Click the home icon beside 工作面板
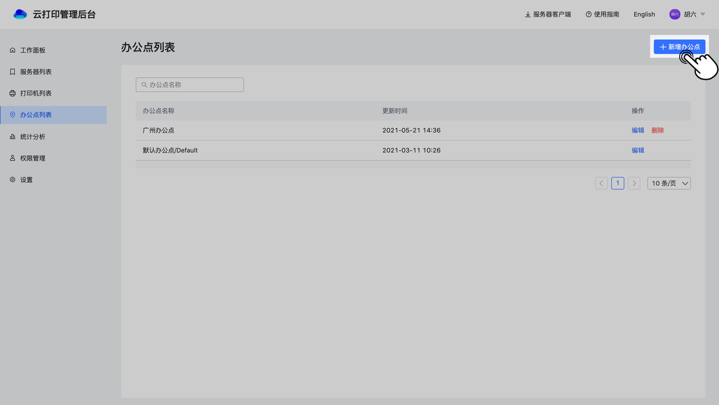719x405 pixels. [12, 50]
